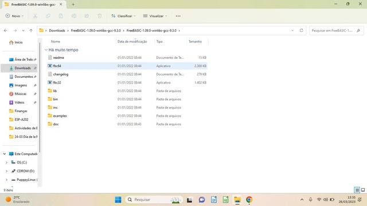This screenshot has height=206, width=367.
Task: Sort by the Tamanho column header
Action: pyautogui.click(x=195, y=41)
